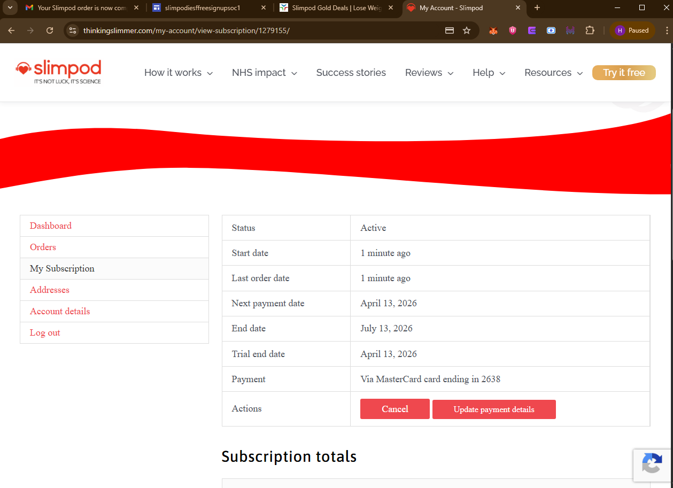Open the blue screen-capture extension icon
Image resolution: width=673 pixels, height=488 pixels.
click(x=551, y=30)
